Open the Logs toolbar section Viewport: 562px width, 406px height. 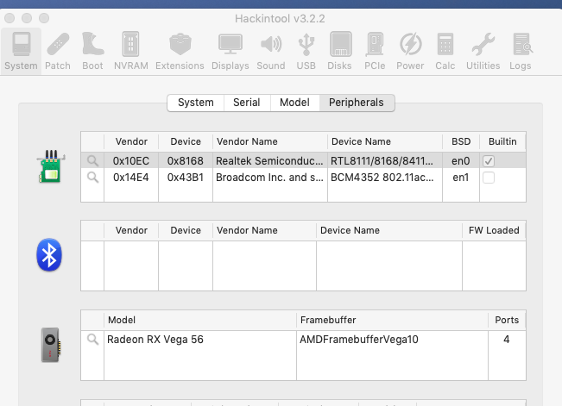(521, 51)
